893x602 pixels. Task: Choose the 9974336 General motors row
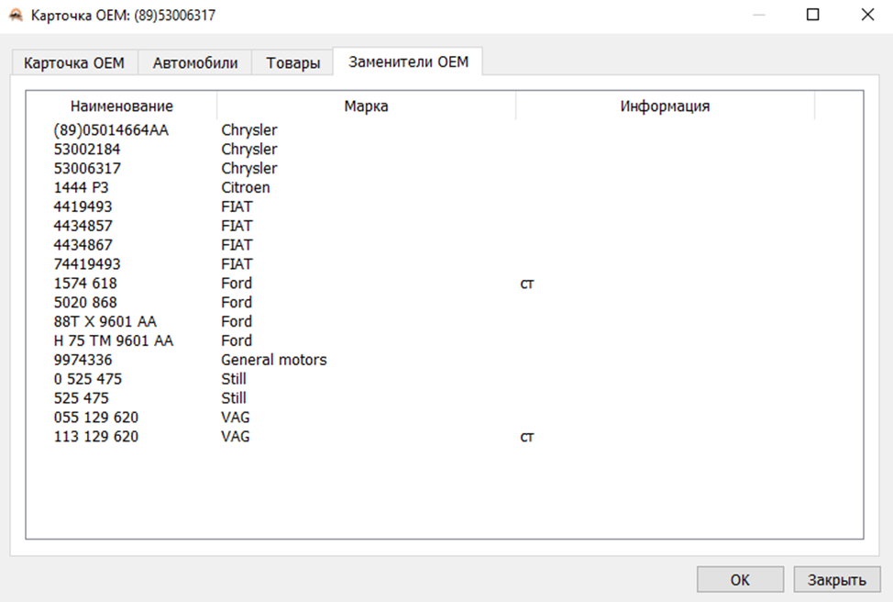(83, 360)
